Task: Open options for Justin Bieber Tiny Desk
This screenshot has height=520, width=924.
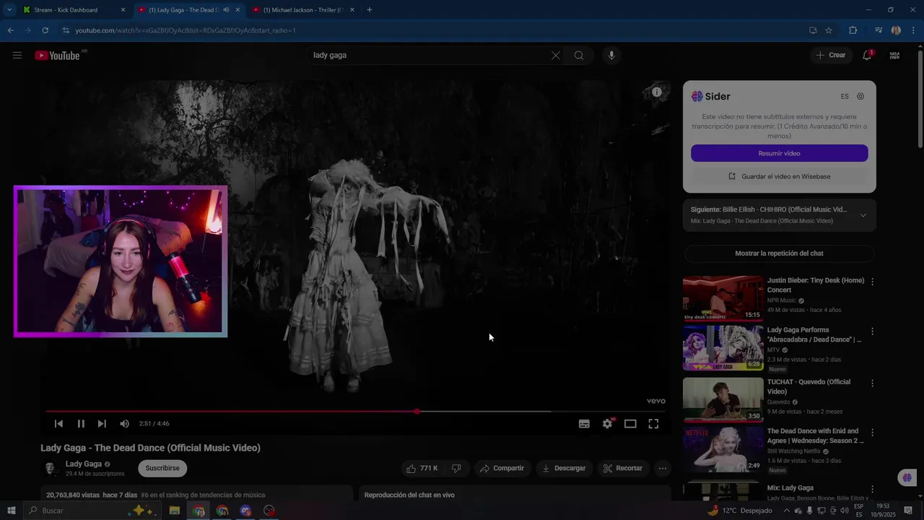Action: pos(872,282)
